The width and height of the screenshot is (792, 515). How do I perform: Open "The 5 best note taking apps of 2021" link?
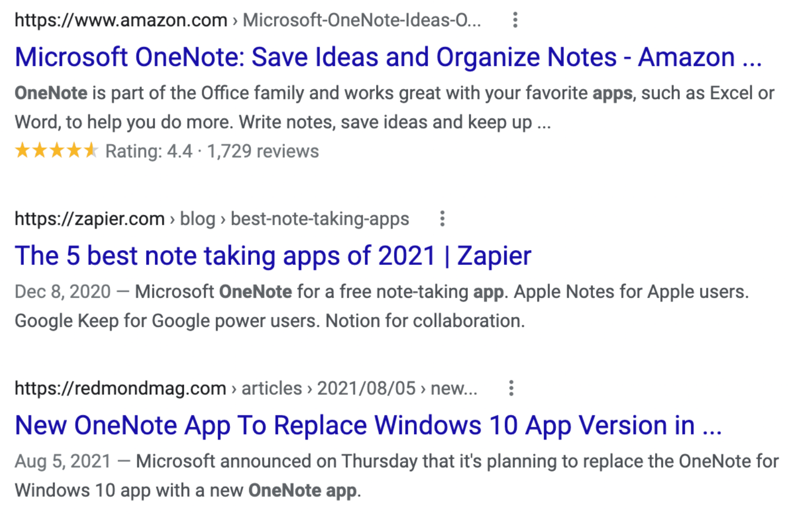point(272,256)
